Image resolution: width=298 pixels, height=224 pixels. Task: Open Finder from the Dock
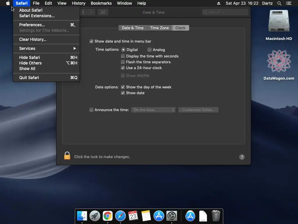click(x=82, y=216)
